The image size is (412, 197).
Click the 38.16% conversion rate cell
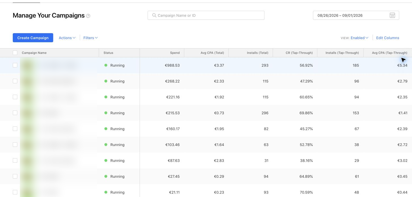[x=306, y=160]
